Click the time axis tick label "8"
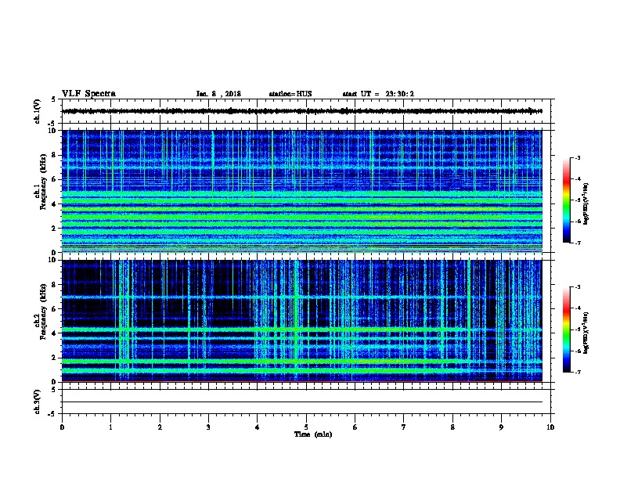The height and width of the screenshot is (479, 620). 452,427
